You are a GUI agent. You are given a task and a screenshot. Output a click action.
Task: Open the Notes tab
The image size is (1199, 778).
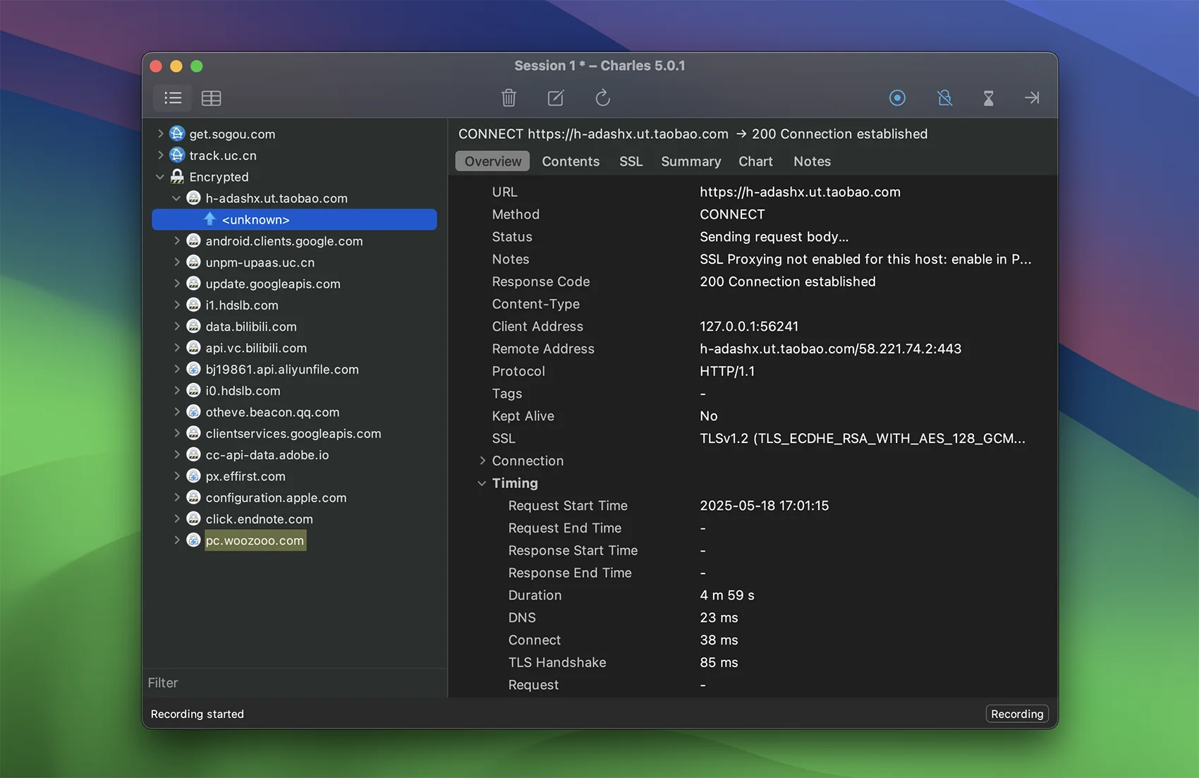click(x=812, y=161)
